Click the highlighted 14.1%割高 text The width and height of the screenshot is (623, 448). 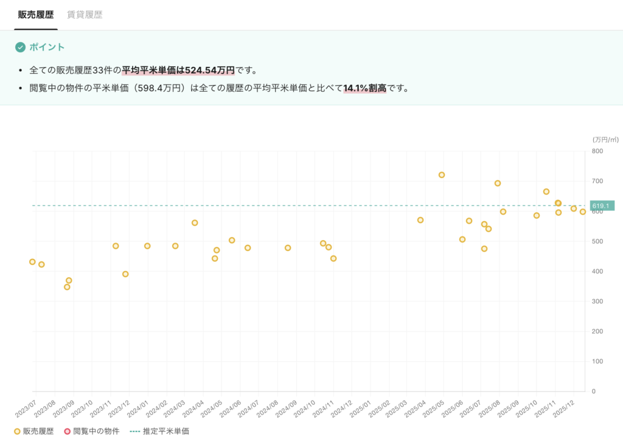(x=364, y=88)
